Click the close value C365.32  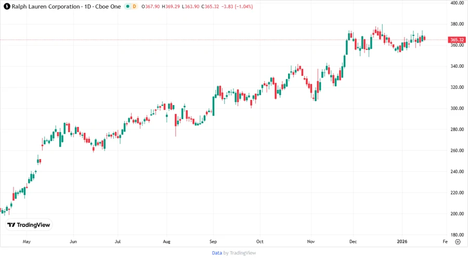pos(210,6)
